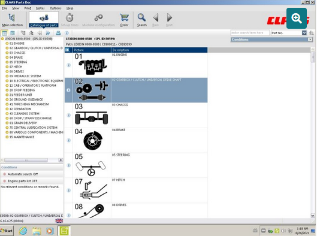Expand the 01 ENGINE tree node

click(7, 43)
